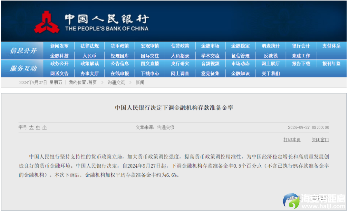
Task: Click 政策解读 navigation link
Action: click(x=90, y=64)
